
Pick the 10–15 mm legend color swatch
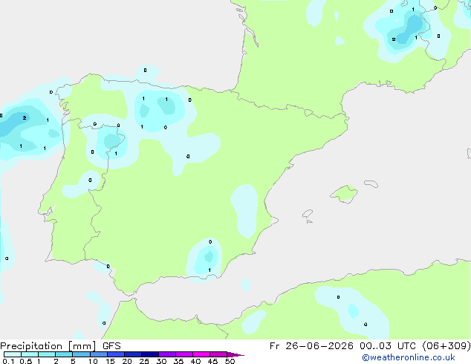tap(98, 354)
